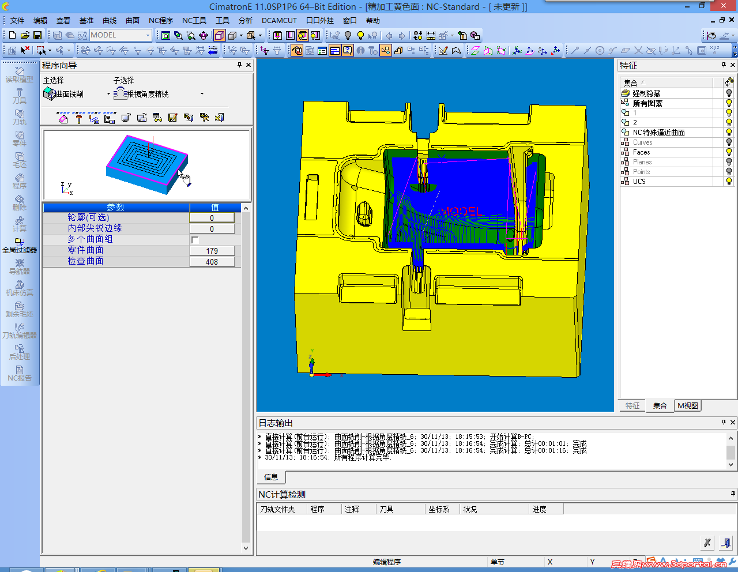
Task: Switch to the M视图 tab
Action: click(x=688, y=406)
